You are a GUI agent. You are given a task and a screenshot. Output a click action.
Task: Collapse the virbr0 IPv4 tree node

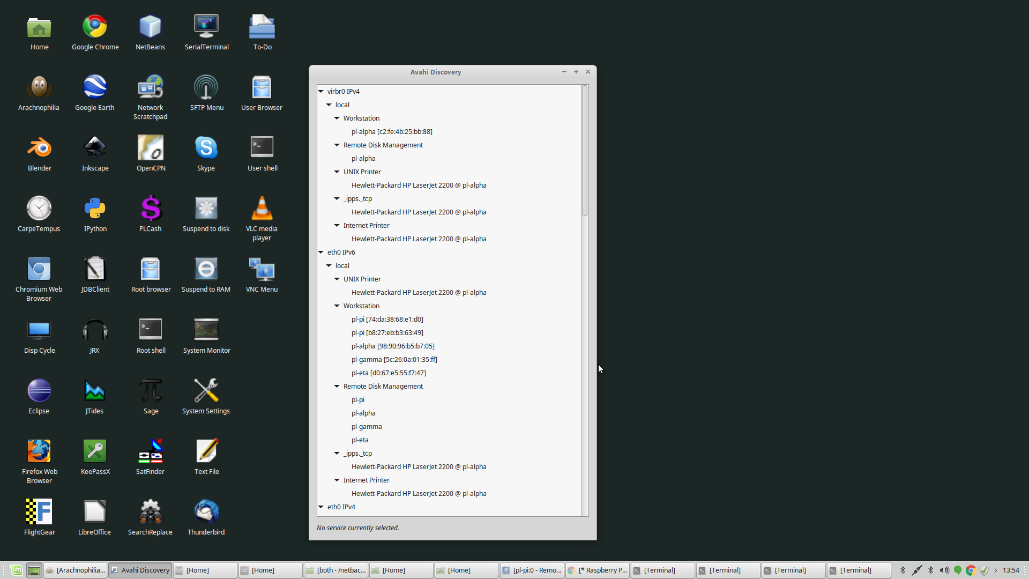[321, 92]
